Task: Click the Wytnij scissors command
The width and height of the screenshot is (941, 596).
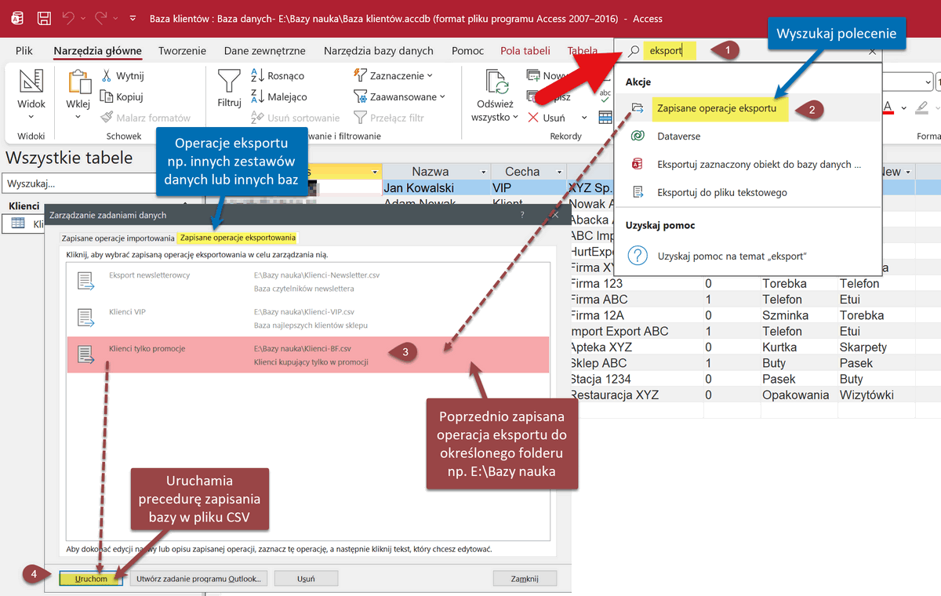Action: point(122,76)
